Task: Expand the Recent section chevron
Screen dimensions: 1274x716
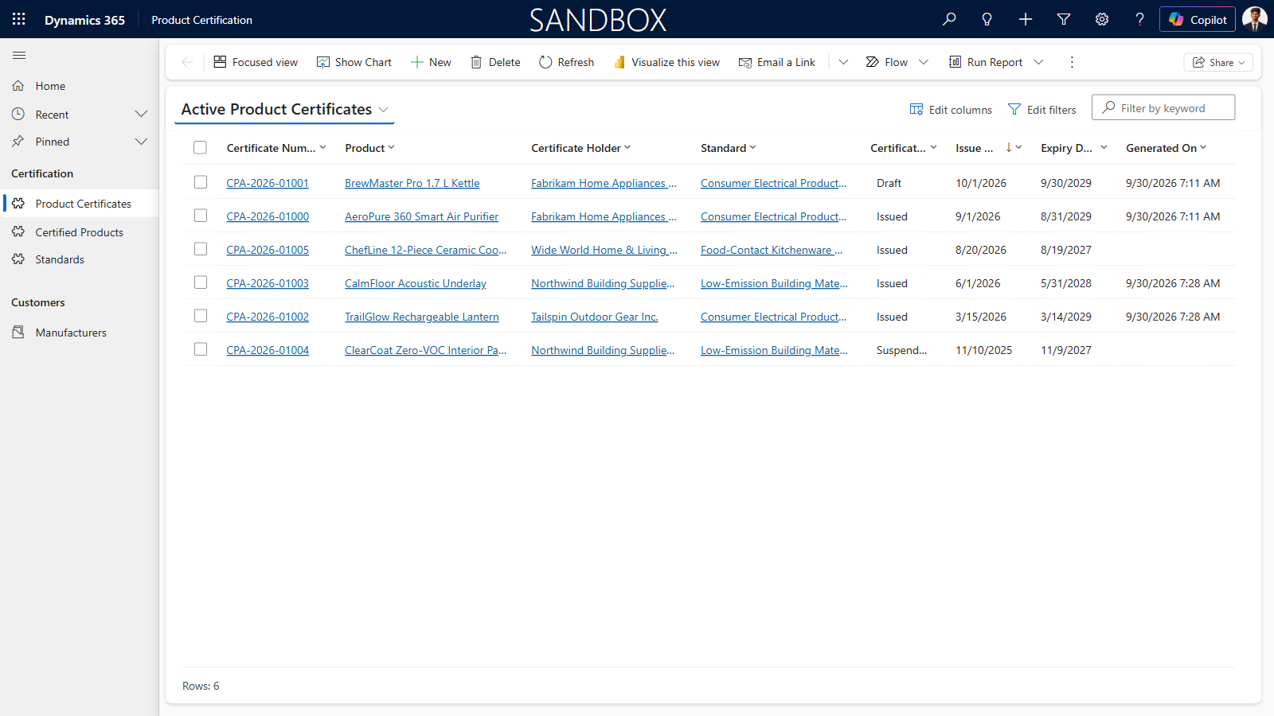Action: pos(142,115)
